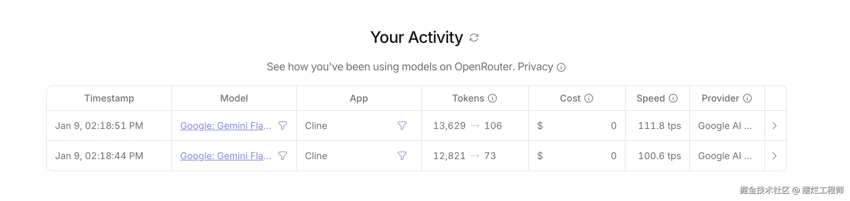Viewport: 850px width, 201px height.
Task: Click the Speed column info icon
Action: click(673, 98)
